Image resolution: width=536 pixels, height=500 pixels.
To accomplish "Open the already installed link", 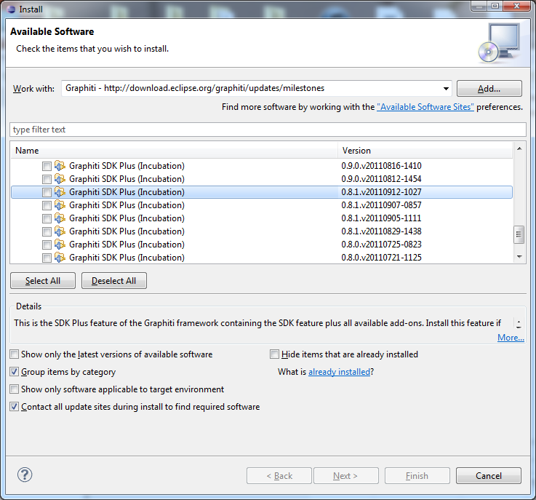I will point(339,372).
